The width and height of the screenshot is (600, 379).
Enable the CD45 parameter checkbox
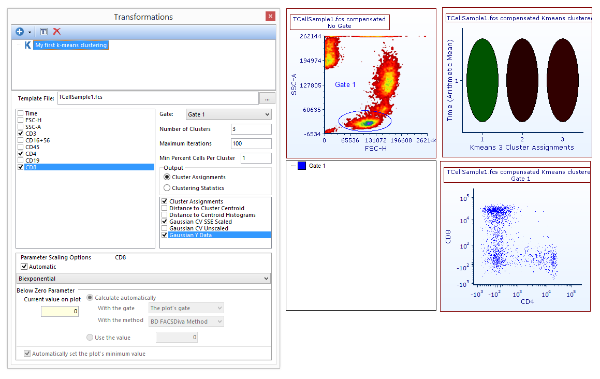pyautogui.click(x=20, y=147)
